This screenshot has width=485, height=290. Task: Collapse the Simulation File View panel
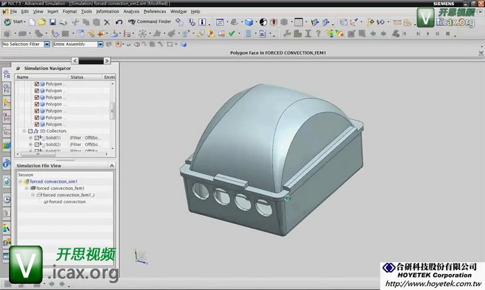click(111, 166)
